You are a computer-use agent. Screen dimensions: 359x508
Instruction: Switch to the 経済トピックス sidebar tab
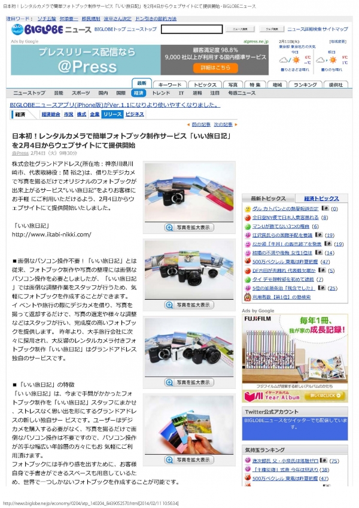pyautogui.click(x=321, y=198)
